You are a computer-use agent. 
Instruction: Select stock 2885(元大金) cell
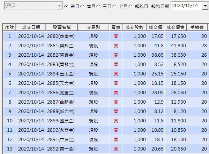tap(62, 83)
